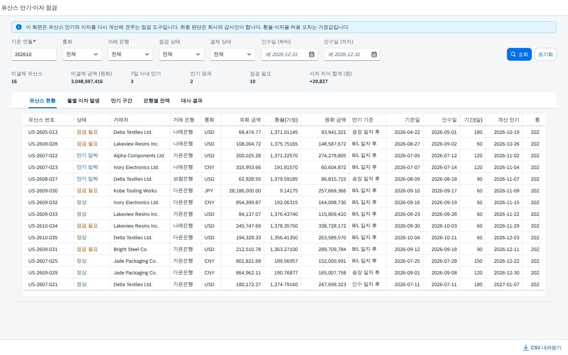
Task: Open the 인수일 (까지) calendar picker icon
Action: (x=374, y=54)
